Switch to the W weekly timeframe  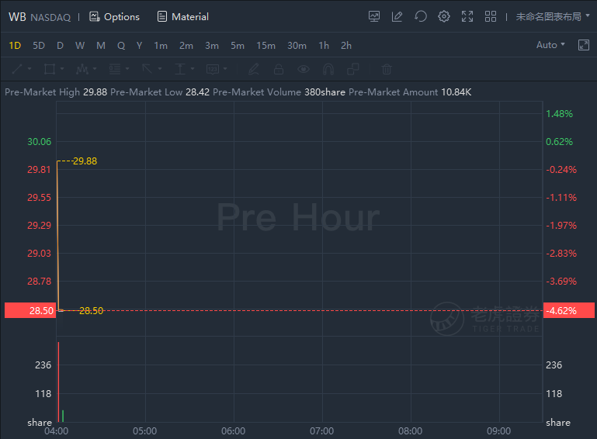tap(80, 46)
